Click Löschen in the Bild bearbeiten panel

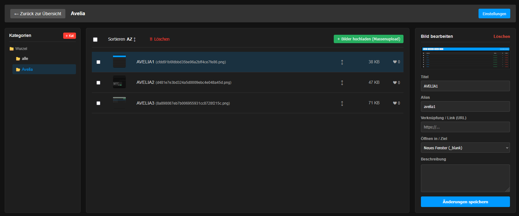502,36
